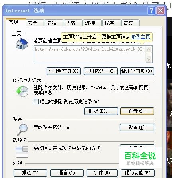
Task: Open the 隐私 tab
Action: point(54,23)
